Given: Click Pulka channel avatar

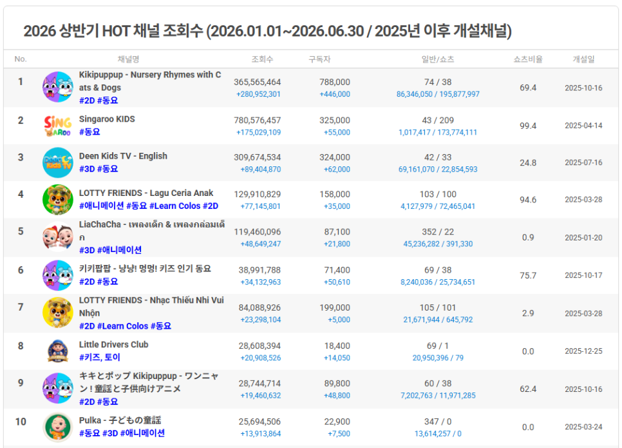Looking at the screenshot, I should (x=58, y=427).
